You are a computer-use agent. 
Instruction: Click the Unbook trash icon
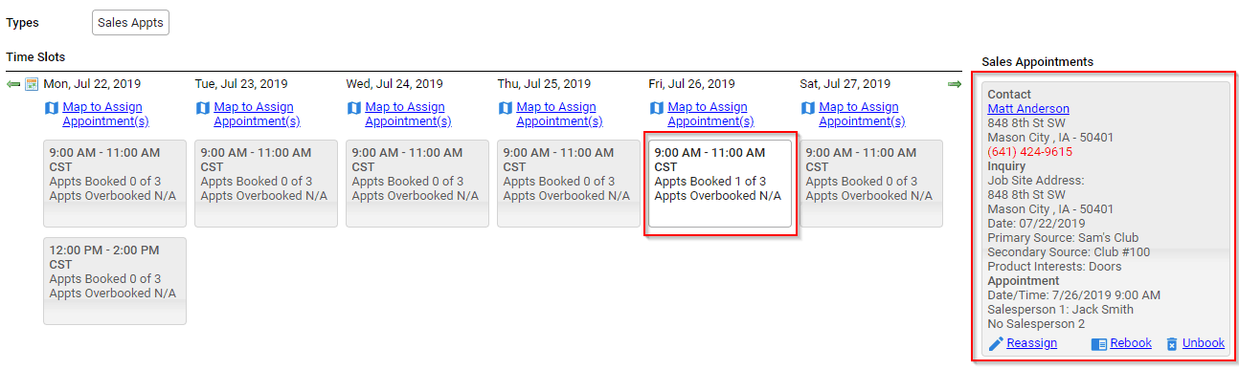[x=1172, y=344]
